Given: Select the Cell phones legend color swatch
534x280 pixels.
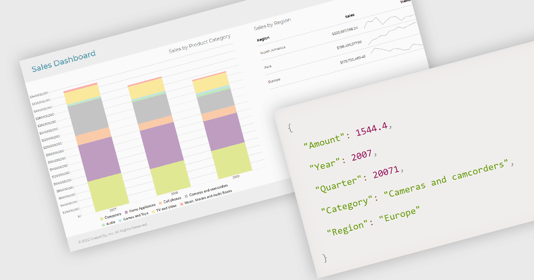Looking at the screenshot, I should pos(160,204).
